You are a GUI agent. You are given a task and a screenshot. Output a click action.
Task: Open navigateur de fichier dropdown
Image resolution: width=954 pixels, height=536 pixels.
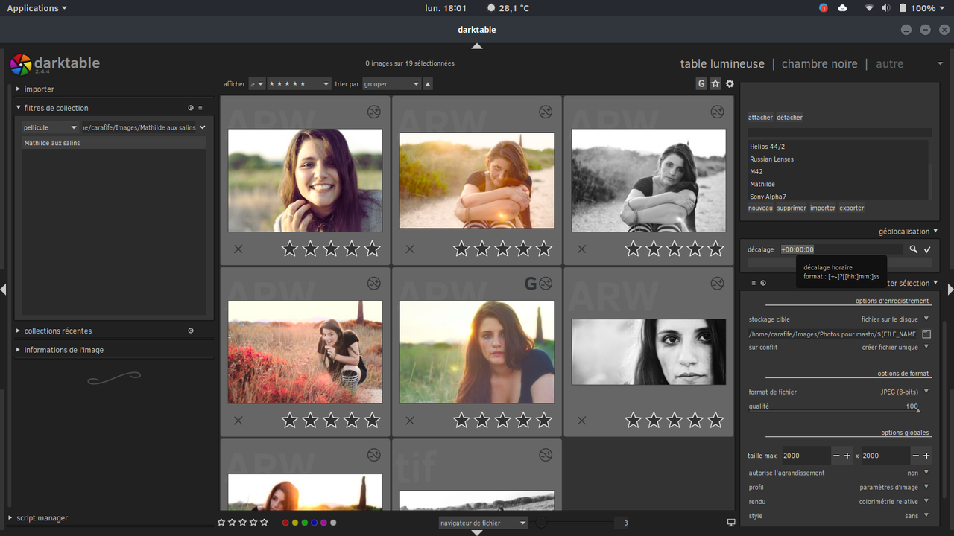click(483, 523)
